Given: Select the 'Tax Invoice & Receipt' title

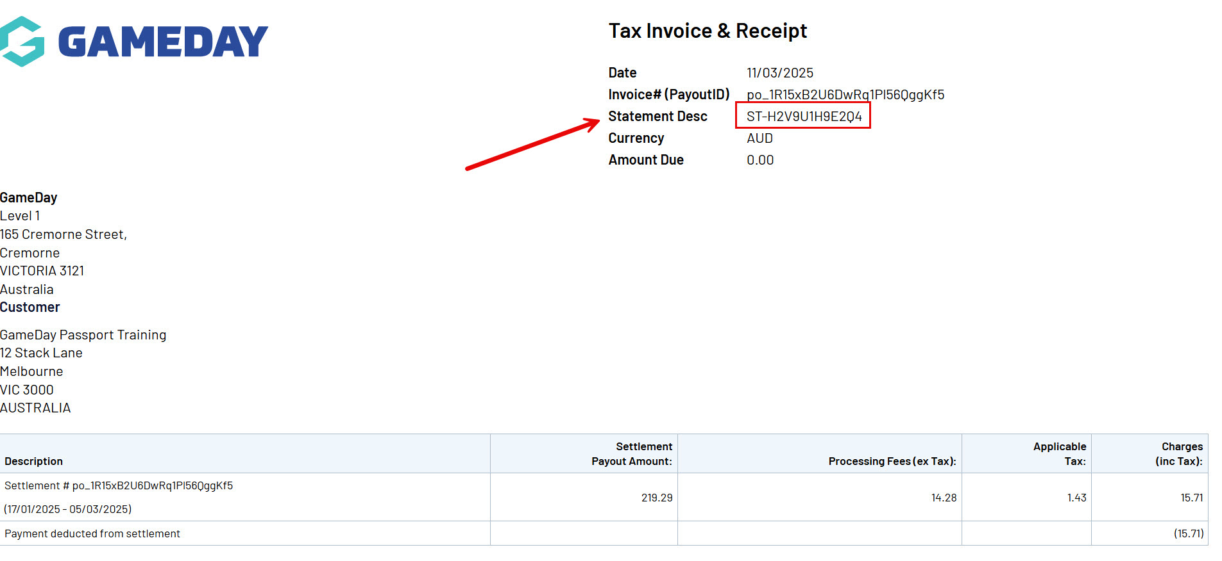Looking at the screenshot, I should point(708,31).
